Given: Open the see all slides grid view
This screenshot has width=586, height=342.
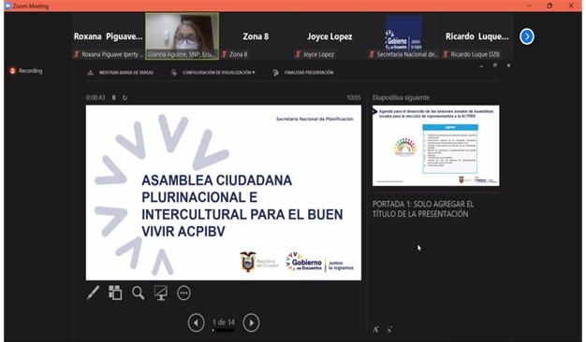Looking at the screenshot, I should pyautogui.click(x=115, y=292).
